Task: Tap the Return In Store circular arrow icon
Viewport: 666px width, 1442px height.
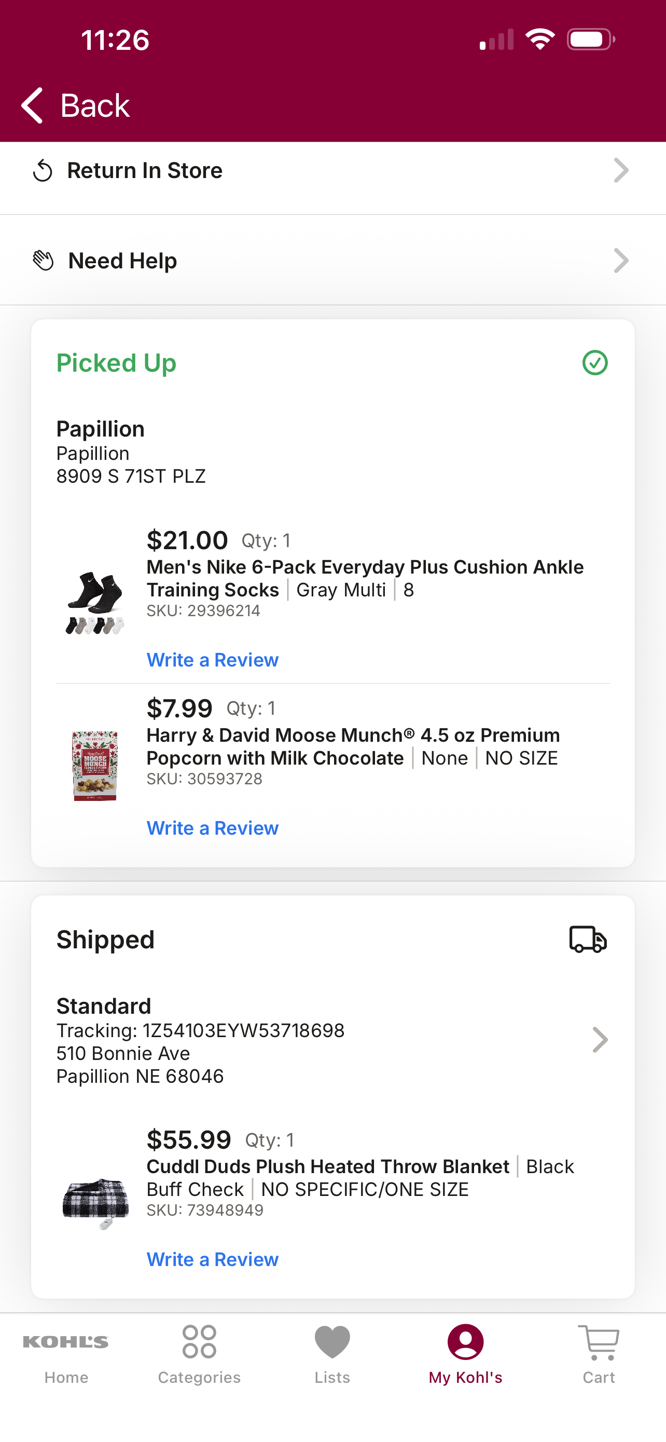Action: pyautogui.click(x=43, y=171)
